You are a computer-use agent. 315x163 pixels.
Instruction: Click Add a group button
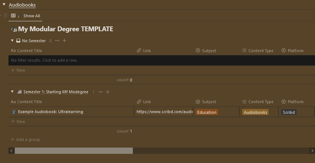point(25,140)
